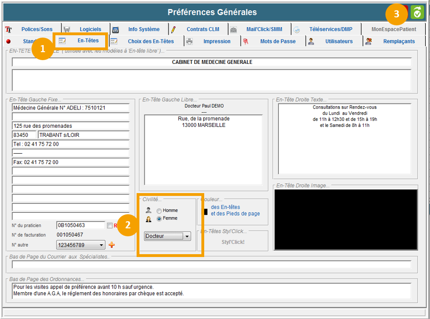The image size is (430, 319).
Task: Open the Choix des En-Têtes tab
Action: [151, 41]
